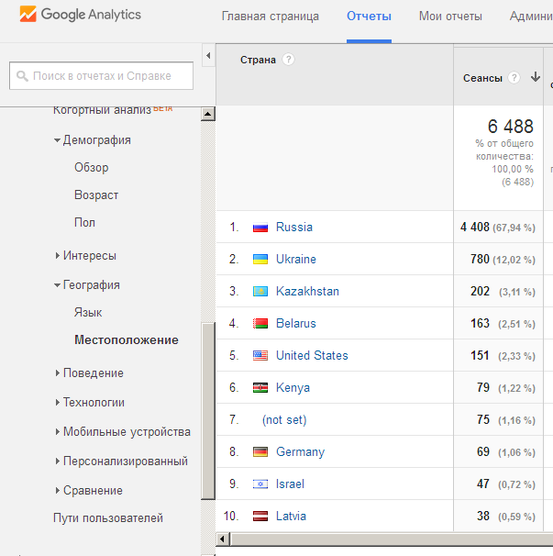
Task: Click the United States flag icon
Action: coord(260,355)
